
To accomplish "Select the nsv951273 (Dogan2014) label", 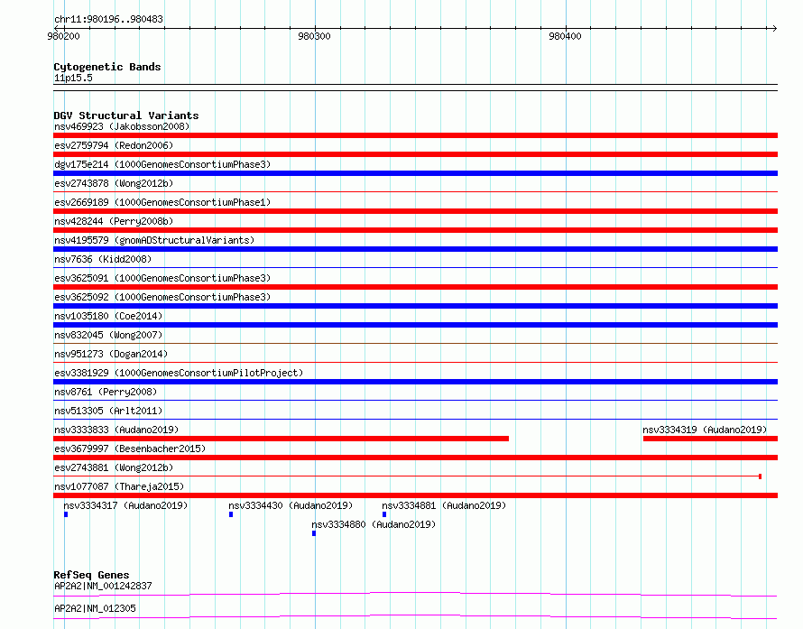I will 111,354.
